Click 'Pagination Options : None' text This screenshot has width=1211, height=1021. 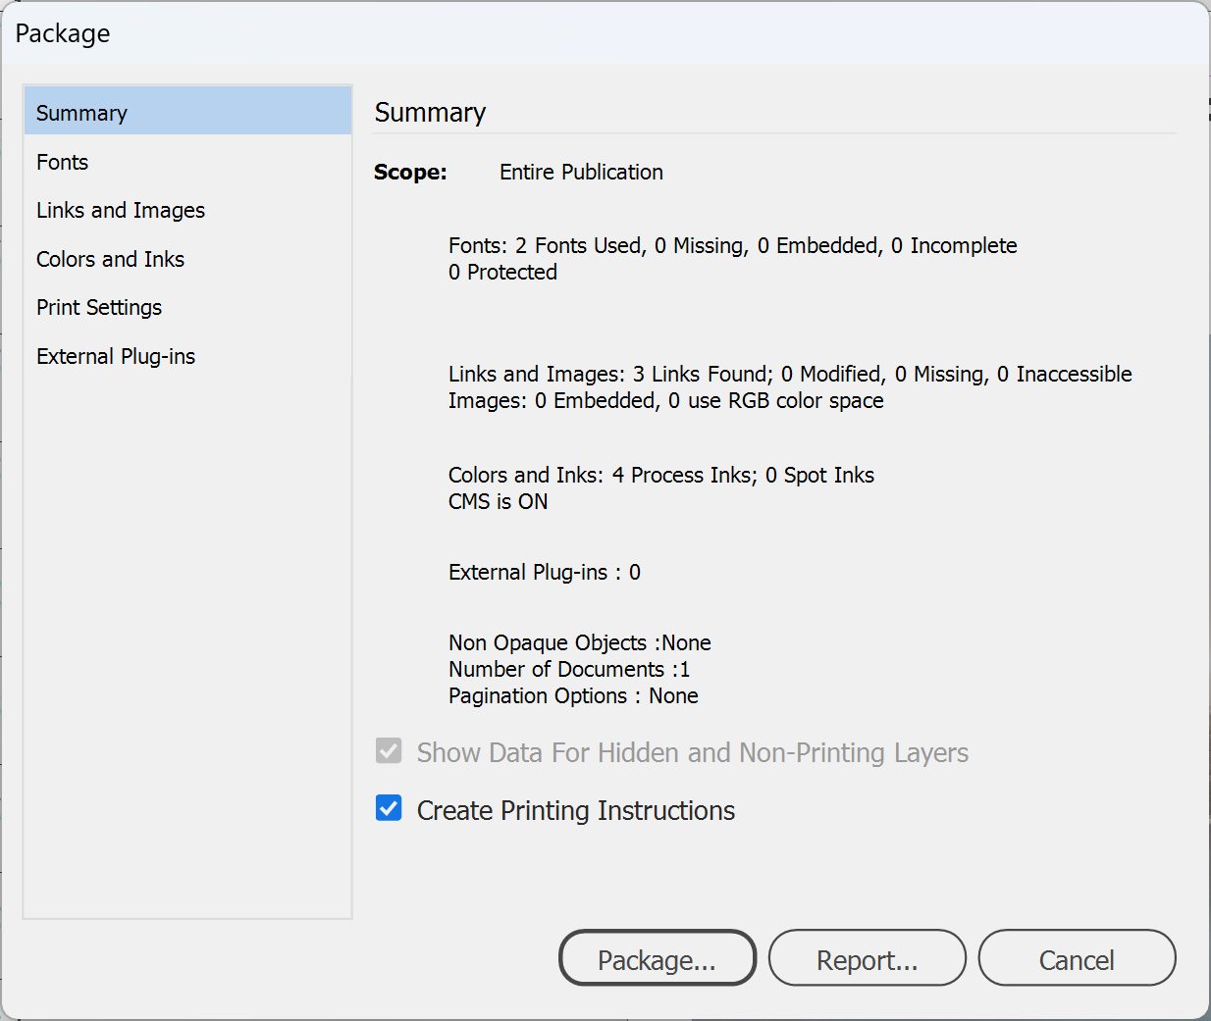[x=573, y=695]
